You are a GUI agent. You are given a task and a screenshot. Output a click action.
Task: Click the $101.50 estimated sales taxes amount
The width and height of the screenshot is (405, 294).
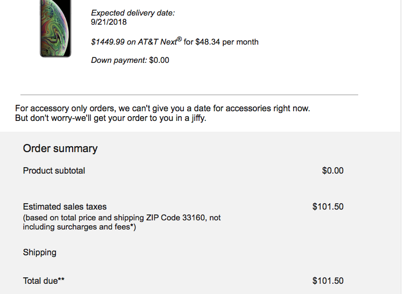click(x=328, y=207)
